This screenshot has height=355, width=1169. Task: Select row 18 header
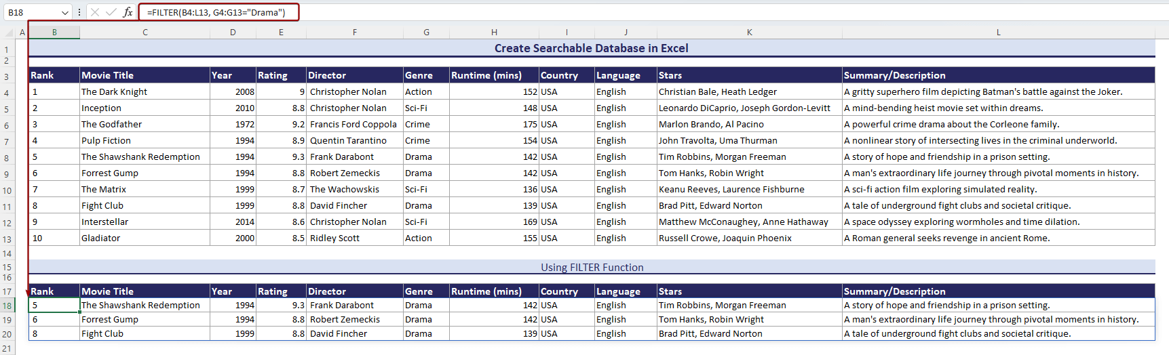click(x=7, y=306)
